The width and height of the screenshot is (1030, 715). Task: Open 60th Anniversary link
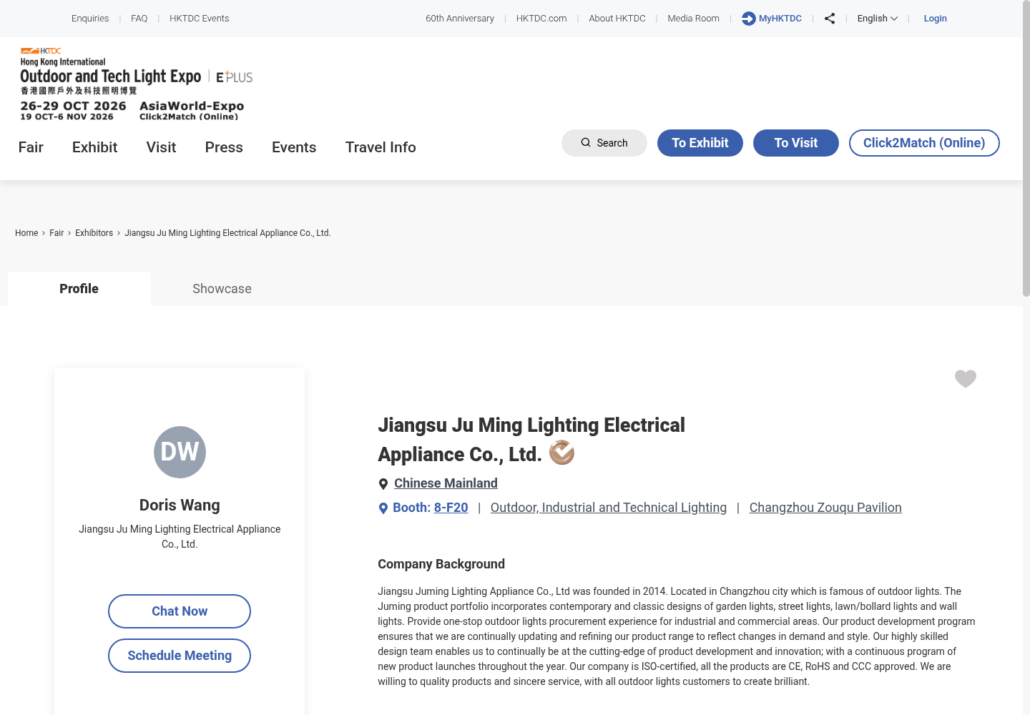click(460, 19)
